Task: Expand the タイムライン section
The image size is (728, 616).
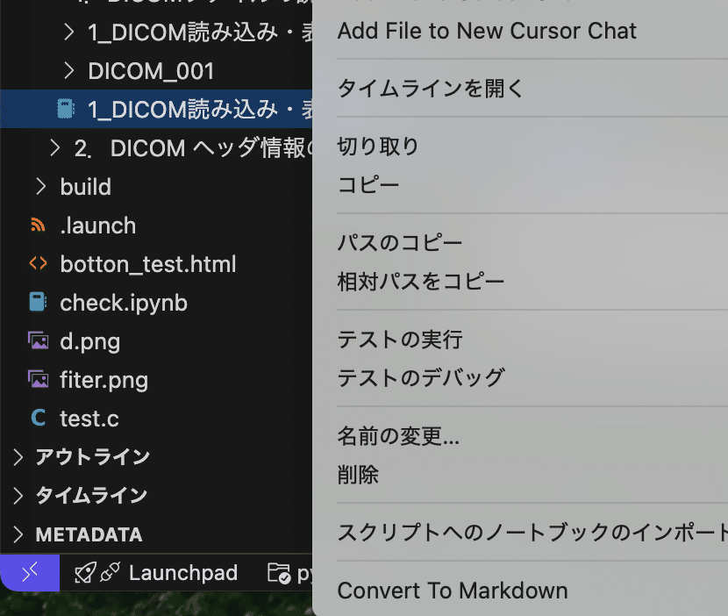Action: click(x=18, y=495)
